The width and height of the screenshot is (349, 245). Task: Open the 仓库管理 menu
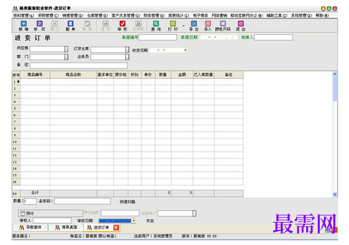[97, 16]
